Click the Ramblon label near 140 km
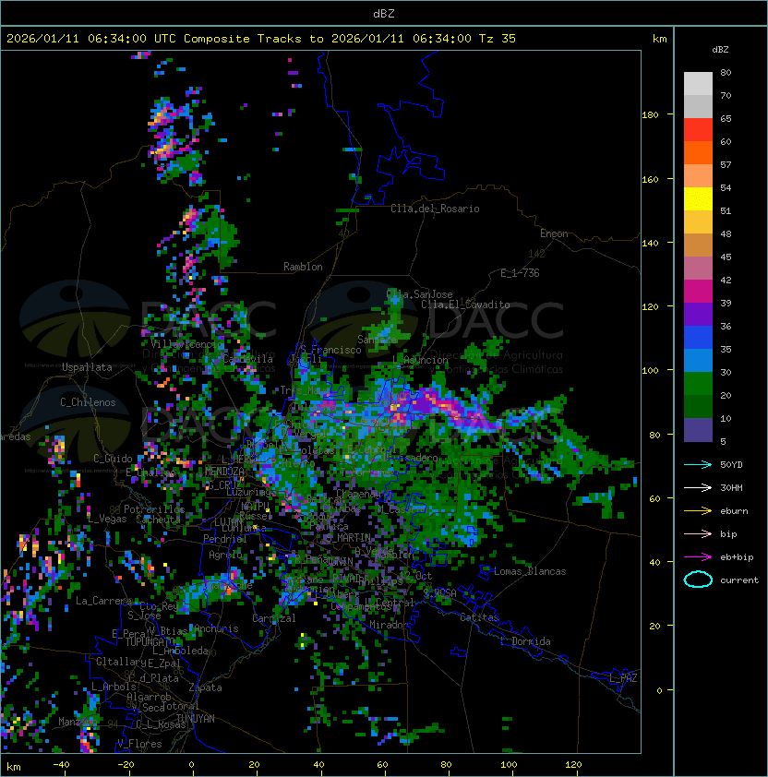 303,267
